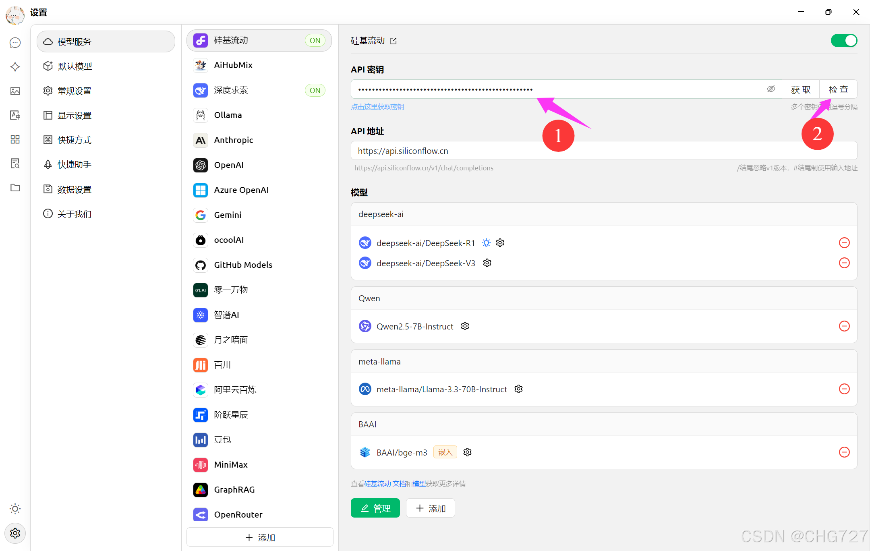Select the Anthropic provider
This screenshot has width=870, height=551.
pyautogui.click(x=234, y=140)
